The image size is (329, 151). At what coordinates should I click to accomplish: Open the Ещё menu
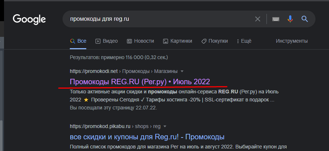tap(244, 41)
